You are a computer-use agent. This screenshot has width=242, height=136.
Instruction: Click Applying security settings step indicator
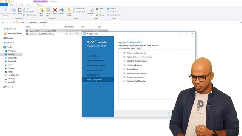(124, 73)
